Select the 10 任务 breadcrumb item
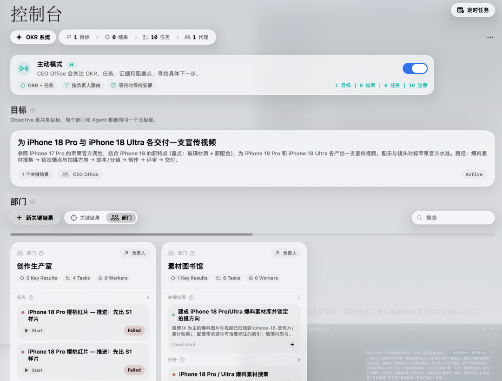The width and height of the screenshot is (502, 381). tap(156, 37)
